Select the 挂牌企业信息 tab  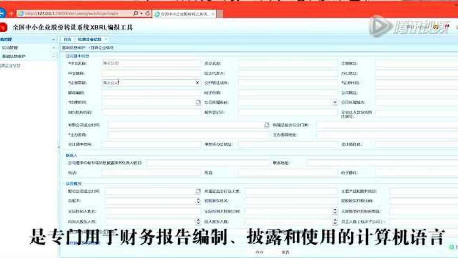89,39
